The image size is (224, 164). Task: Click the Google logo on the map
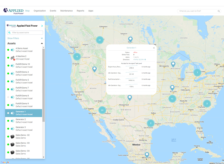[x=5, y=162]
